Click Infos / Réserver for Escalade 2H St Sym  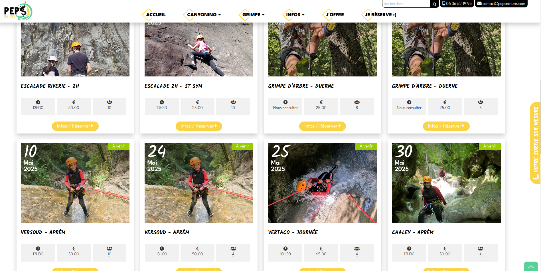pos(199,126)
